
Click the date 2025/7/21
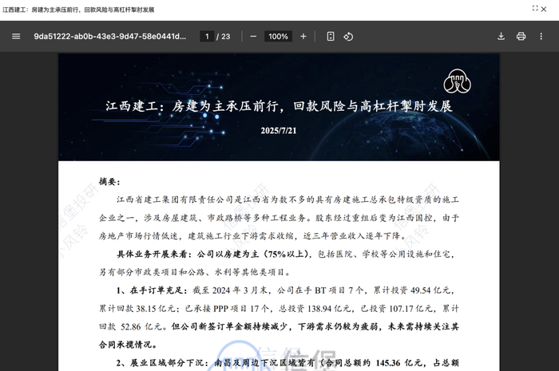(x=279, y=131)
